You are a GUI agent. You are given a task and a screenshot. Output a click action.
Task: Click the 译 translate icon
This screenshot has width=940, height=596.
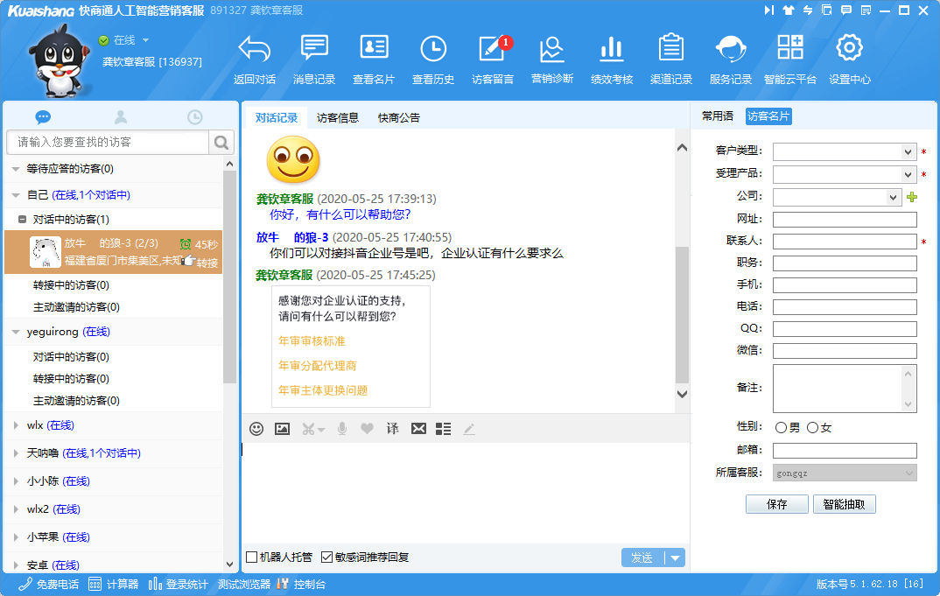pyautogui.click(x=393, y=429)
